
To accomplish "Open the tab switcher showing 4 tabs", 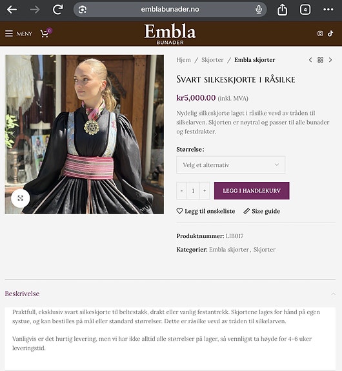I will coord(305,10).
